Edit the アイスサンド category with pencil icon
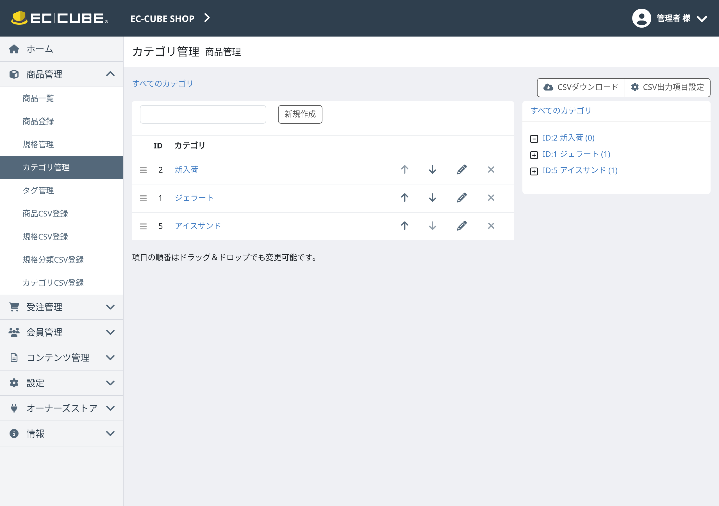 tap(461, 226)
